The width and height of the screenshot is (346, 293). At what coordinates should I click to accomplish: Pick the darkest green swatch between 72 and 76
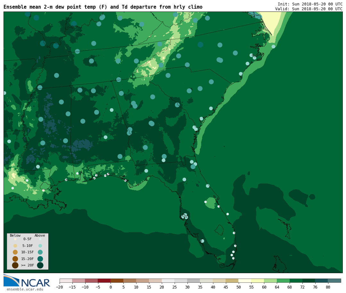point(309,281)
